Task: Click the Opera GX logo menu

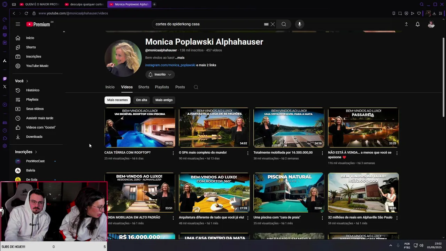Action: click(x=5, y=5)
